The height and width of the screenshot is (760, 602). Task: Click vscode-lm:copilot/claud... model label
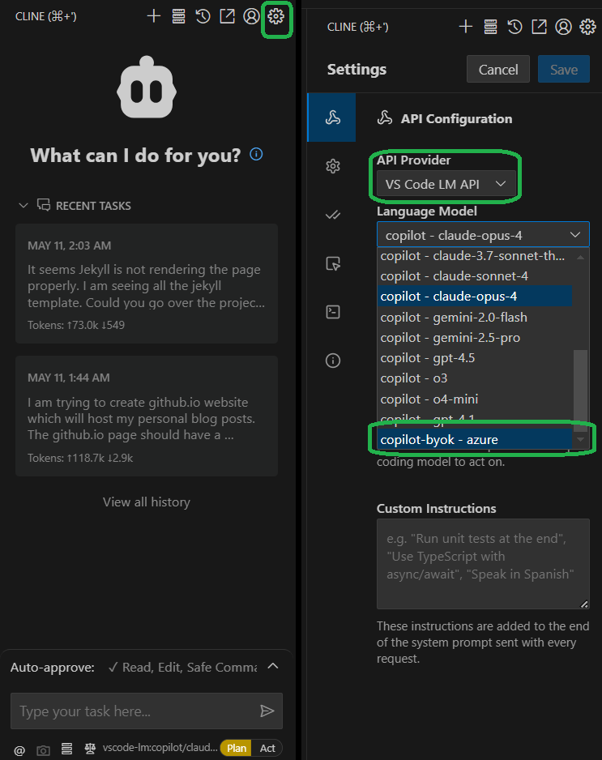pyautogui.click(x=160, y=748)
